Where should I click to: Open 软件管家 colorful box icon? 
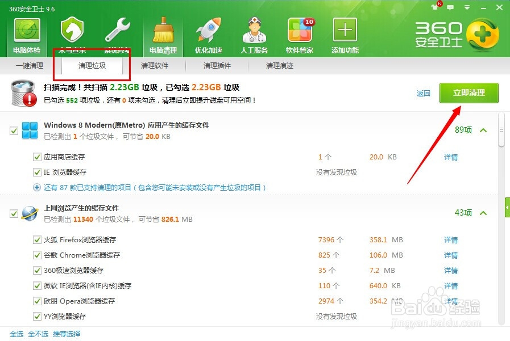coord(300,30)
